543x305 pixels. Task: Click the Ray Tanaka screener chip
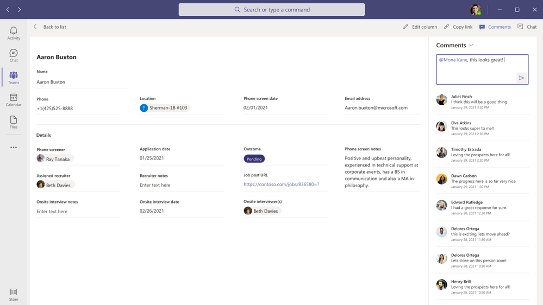55,158
